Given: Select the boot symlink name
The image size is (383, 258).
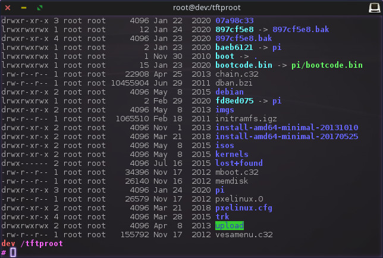Looking at the screenshot, I should pyautogui.click(x=225, y=56).
